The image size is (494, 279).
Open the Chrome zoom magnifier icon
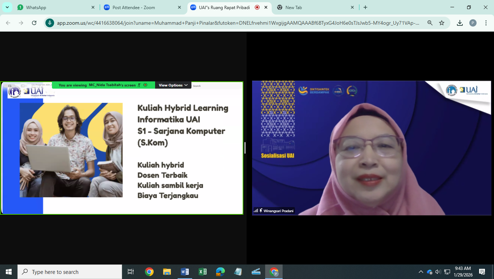coord(430,23)
